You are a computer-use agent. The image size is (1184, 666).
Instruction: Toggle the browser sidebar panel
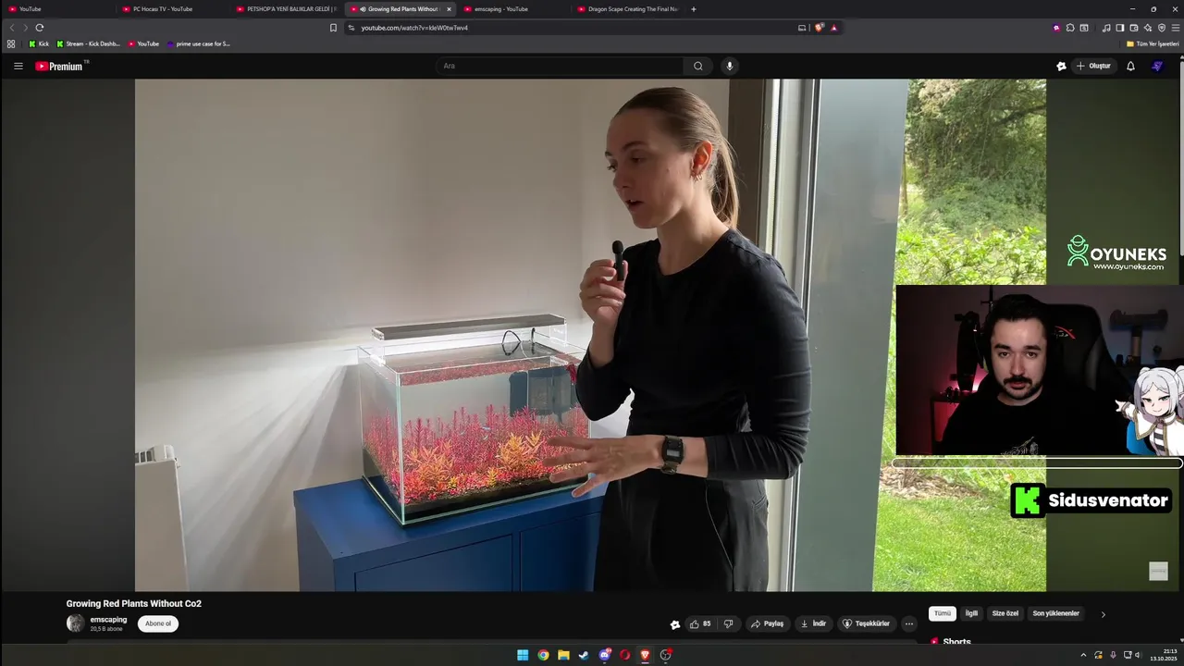click(x=1119, y=28)
